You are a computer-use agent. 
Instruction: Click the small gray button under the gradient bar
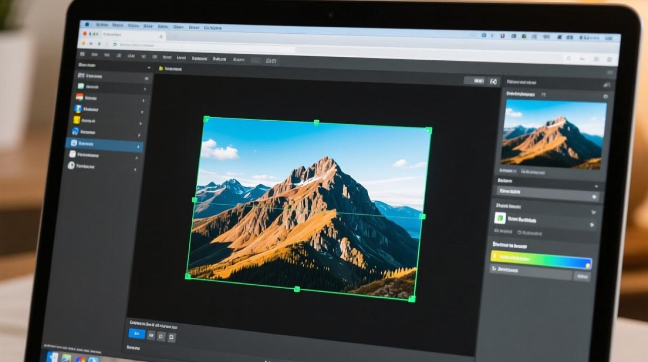pos(582,276)
